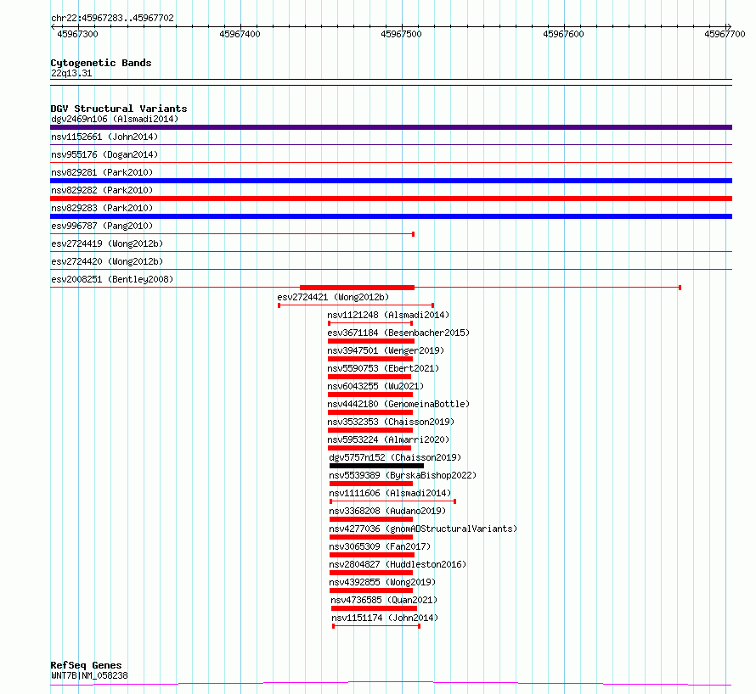
Task: Click the thin red line under esv996787
Action: point(233,234)
